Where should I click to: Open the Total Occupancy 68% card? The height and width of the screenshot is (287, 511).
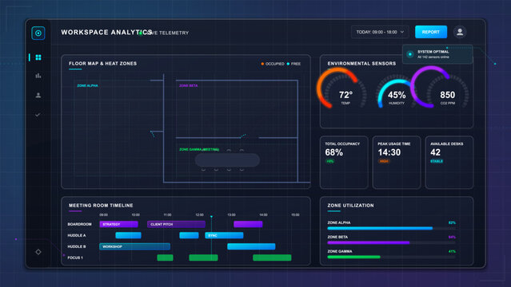point(344,163)
